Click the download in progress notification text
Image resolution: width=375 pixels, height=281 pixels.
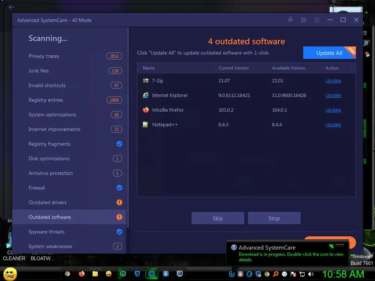[x=291, y=257]
